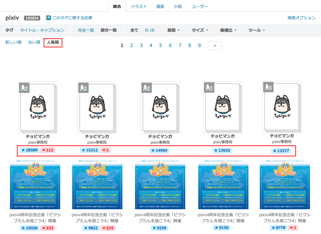Open the 小説 tab
The height and width of the screenshot is (234, 321).
point(178,6)
